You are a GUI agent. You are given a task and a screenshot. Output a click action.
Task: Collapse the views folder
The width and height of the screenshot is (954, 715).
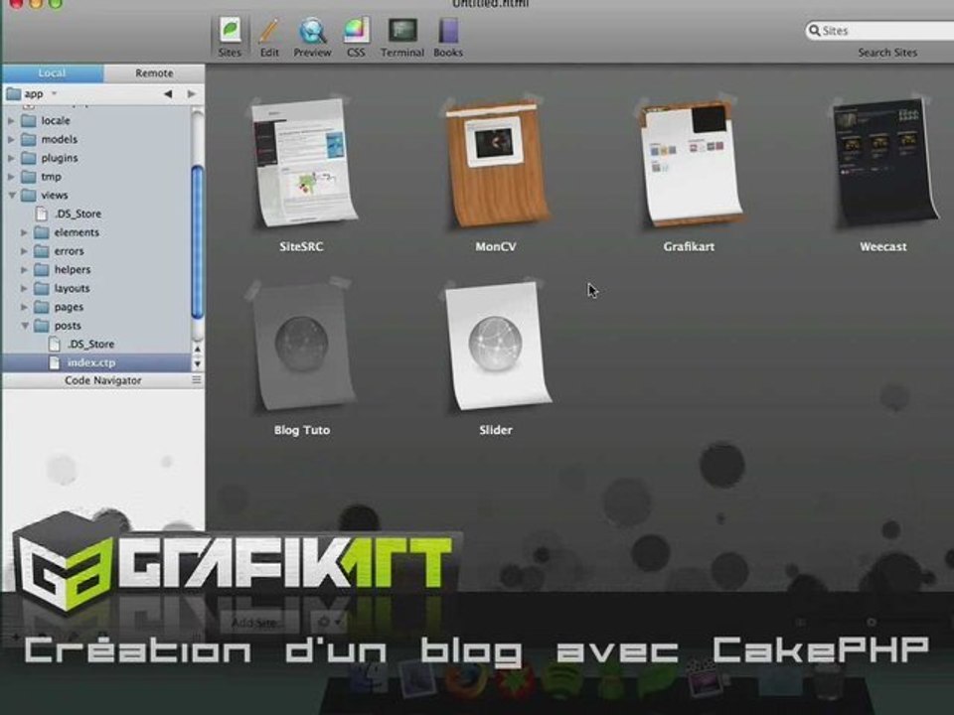coord(12,196)
